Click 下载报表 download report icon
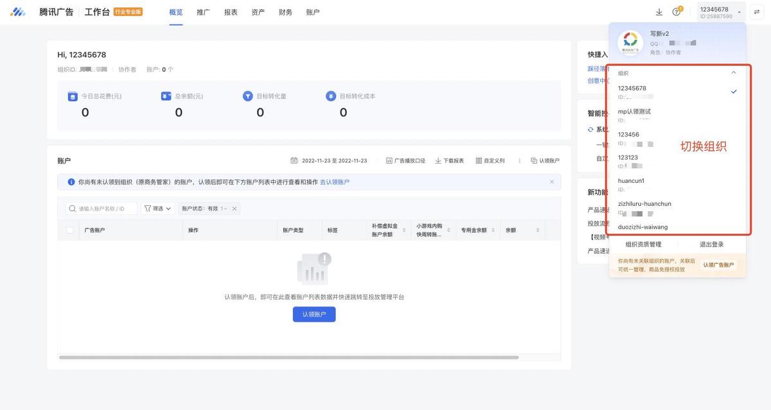The width and height of the screenshot is (771, 410). click(x=438, y=160)
